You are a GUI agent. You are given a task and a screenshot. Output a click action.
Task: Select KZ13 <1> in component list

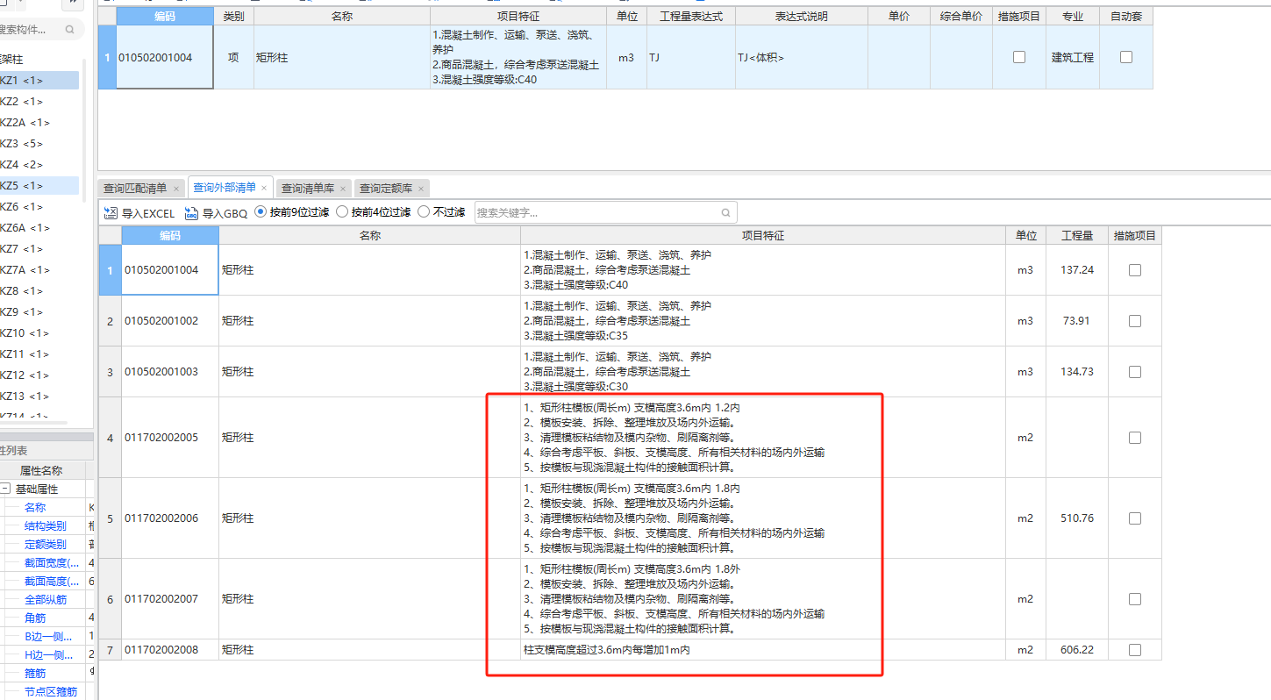coord(39,396)
